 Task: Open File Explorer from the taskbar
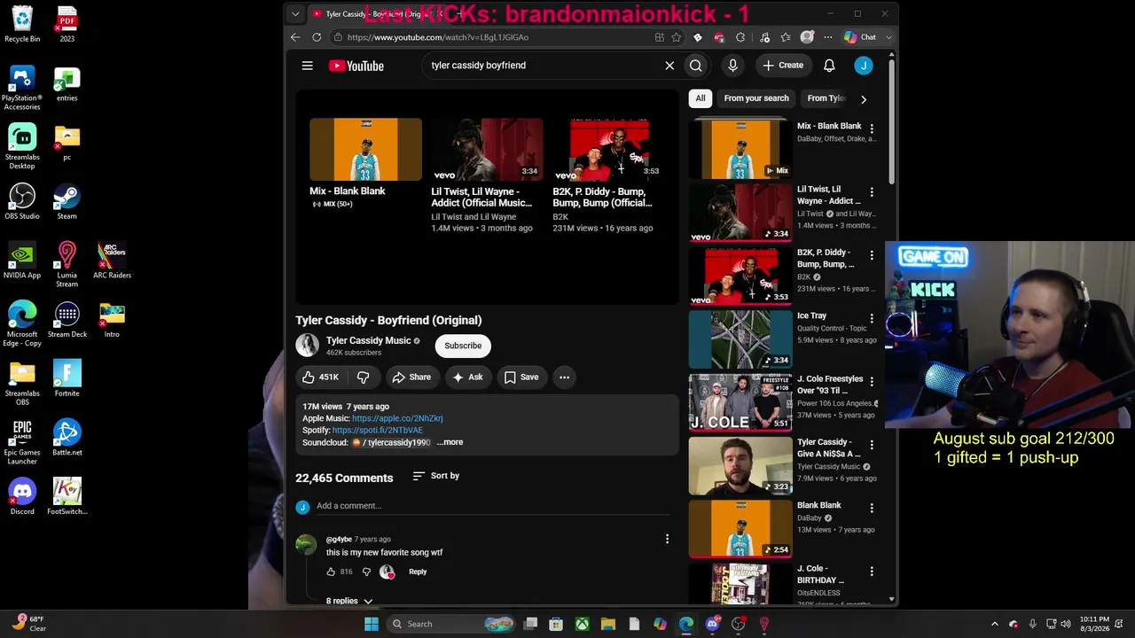pyautogui.click(x=608, y=624)
